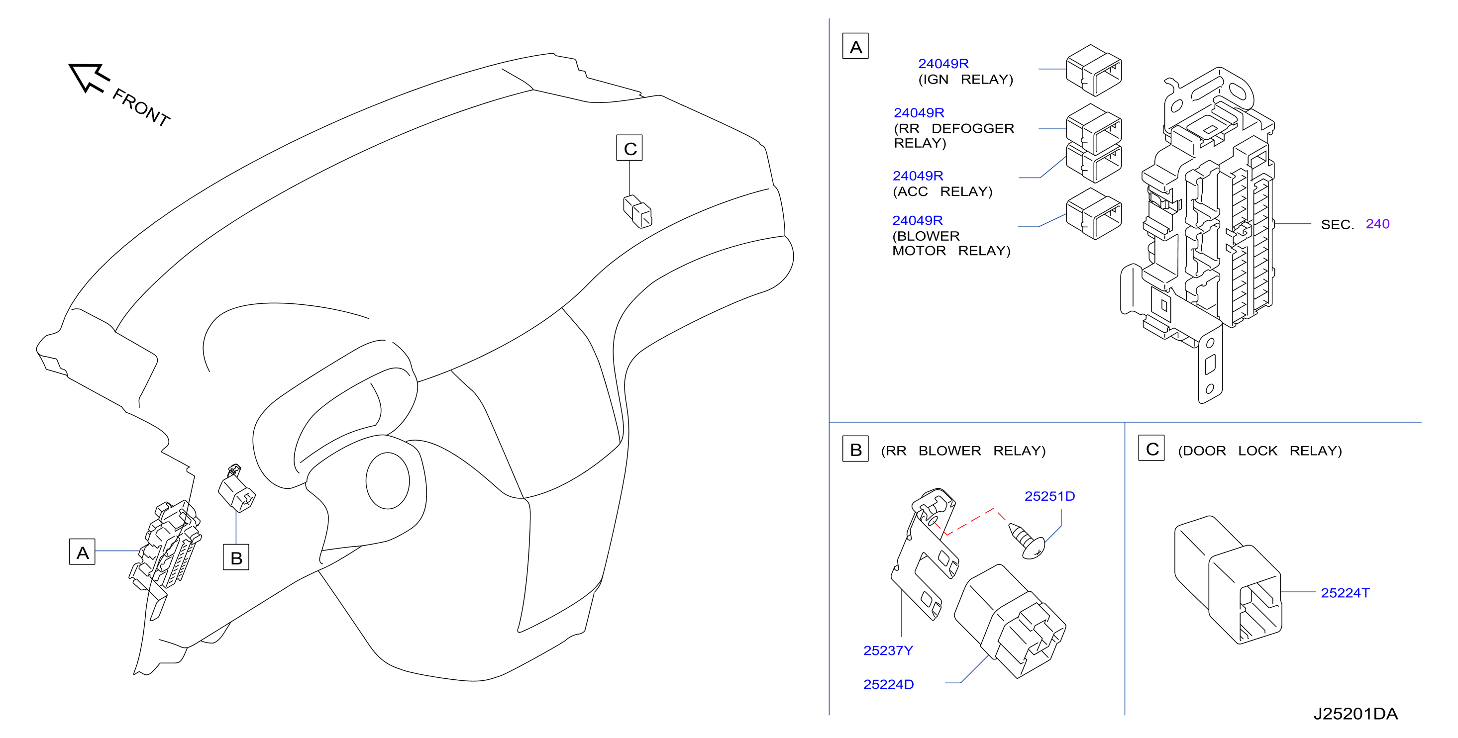Open part 24049R for RR defogger relay
The height and width of the screenshot is (738, 1458).
(x=919, y=112)
